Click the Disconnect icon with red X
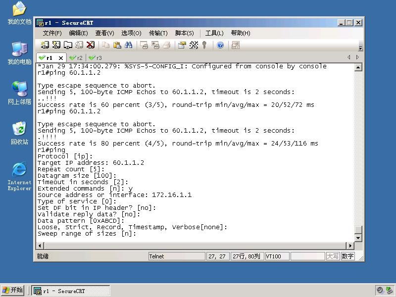The width and height of the screenshot is (396, 297). (91, 45)
